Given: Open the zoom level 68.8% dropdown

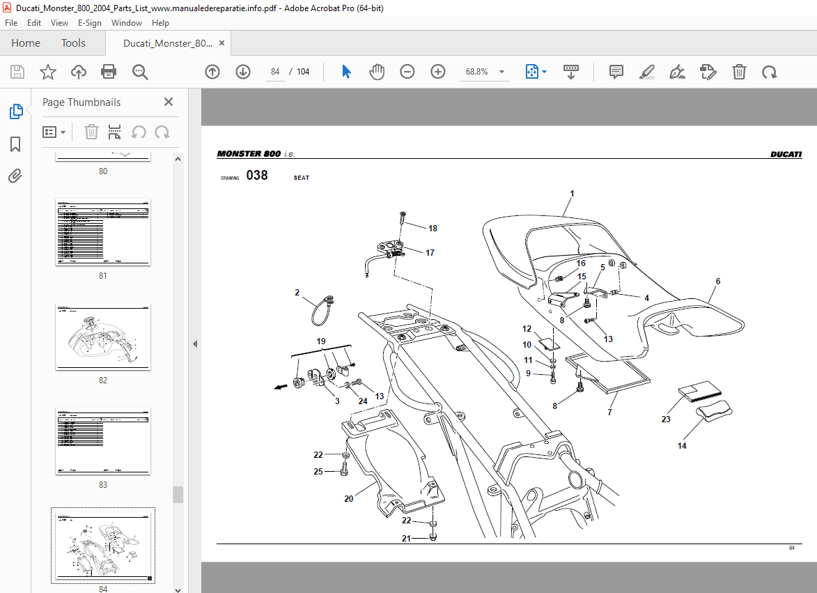Looking at the screenshot, I should 501,72.
